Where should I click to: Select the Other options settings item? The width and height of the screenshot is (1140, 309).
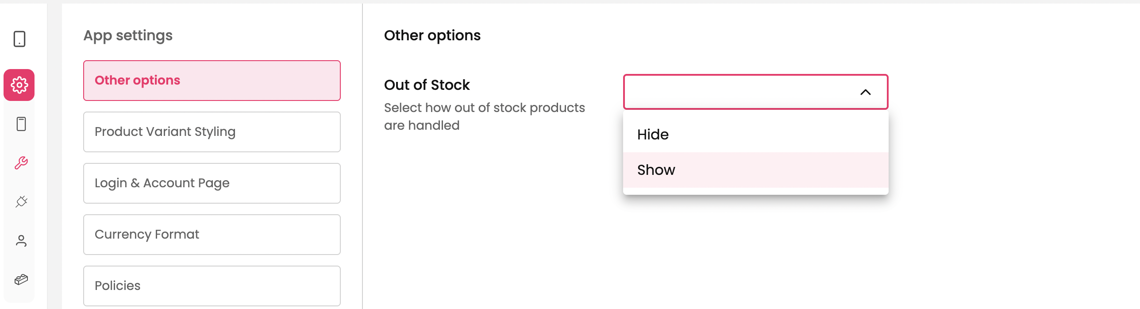point(212,81)
